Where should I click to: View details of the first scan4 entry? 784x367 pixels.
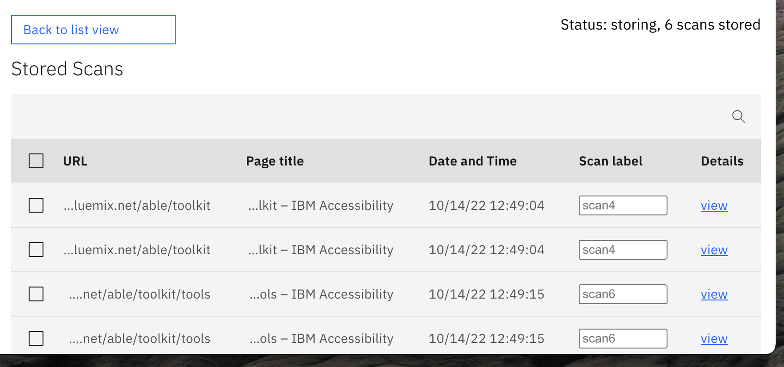point(714,205)
